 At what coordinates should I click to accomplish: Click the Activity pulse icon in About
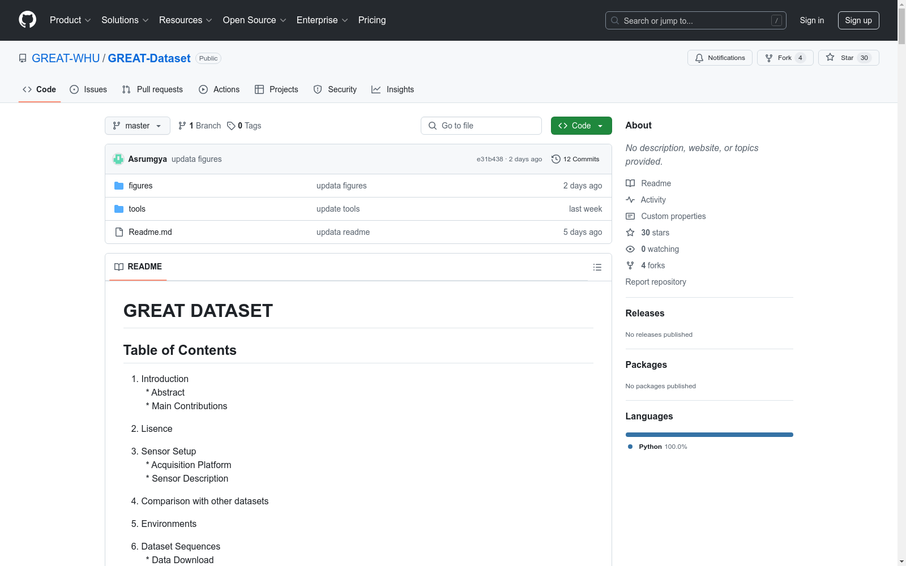click(630, 200)
